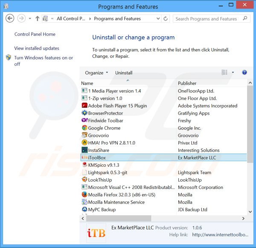
Task: Select the BrowserProtector gear icon
Action: pyautogui.click(x=84, y=113)
